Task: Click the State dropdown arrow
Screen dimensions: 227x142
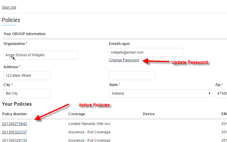Action: tap(209, 93)
